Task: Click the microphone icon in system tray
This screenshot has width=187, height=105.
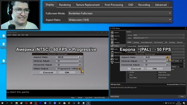Action: point(166,103)
